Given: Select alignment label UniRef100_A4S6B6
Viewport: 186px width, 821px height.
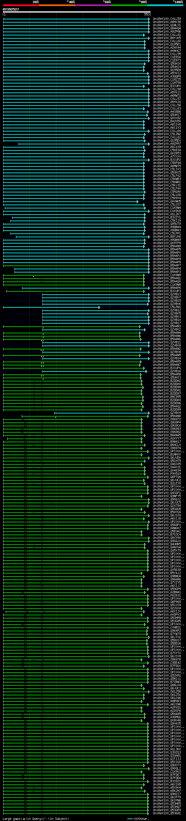Looking at the screenshot, I should (x=167, y=112).
